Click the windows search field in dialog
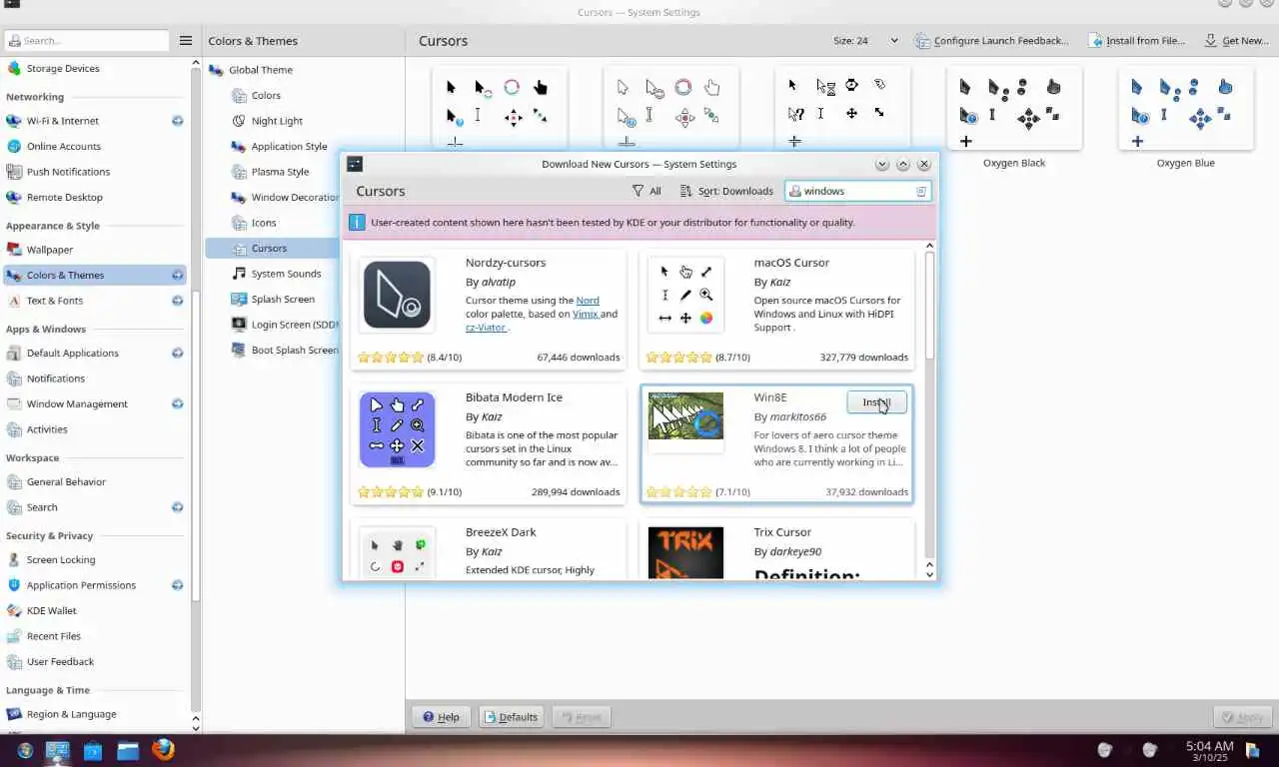This screenshot has height=767, width=1279. coord(858,191)
